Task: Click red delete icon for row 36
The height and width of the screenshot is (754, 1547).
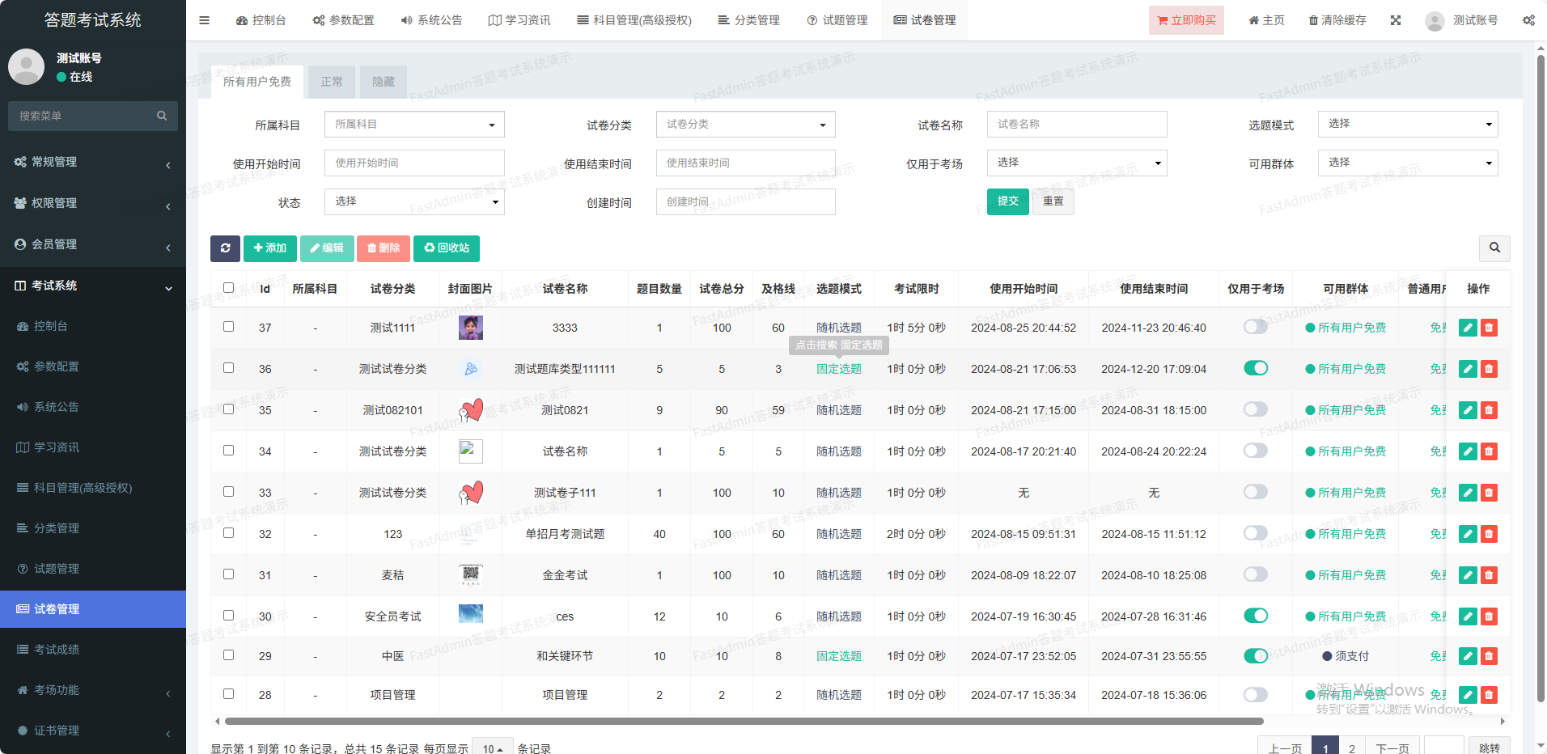Action: (x=1489, y=369)
